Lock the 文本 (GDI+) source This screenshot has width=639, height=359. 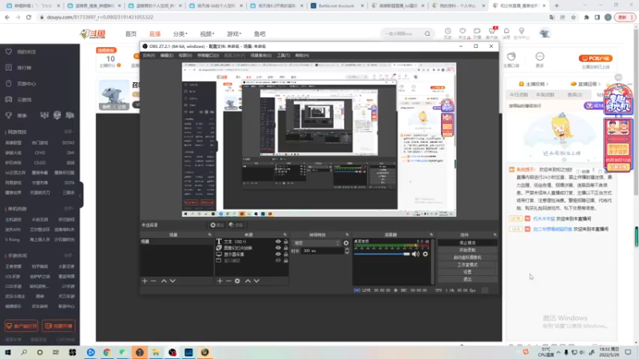pos(286,242)
